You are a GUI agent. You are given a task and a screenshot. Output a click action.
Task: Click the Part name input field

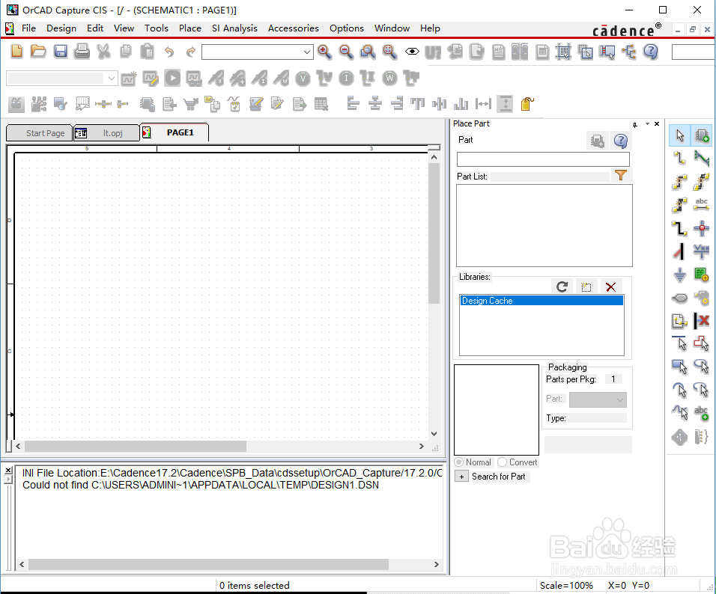click(543, 159)
